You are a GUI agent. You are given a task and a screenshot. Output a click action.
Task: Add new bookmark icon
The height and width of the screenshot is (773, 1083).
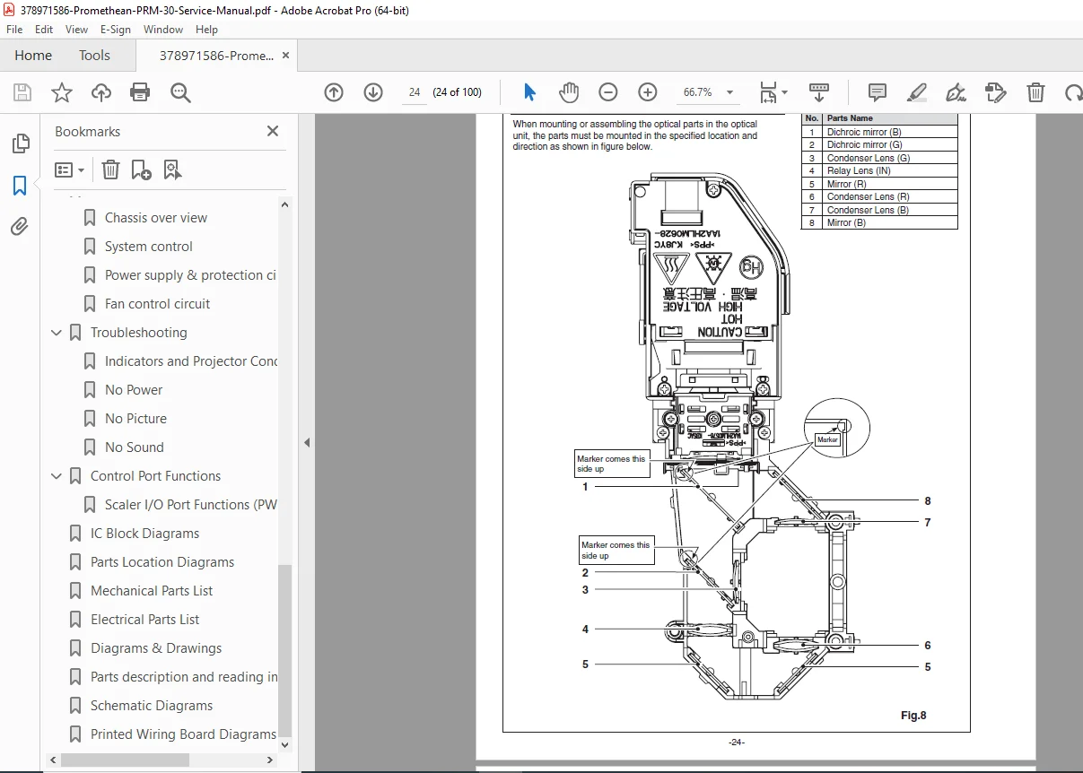[141, 169]
